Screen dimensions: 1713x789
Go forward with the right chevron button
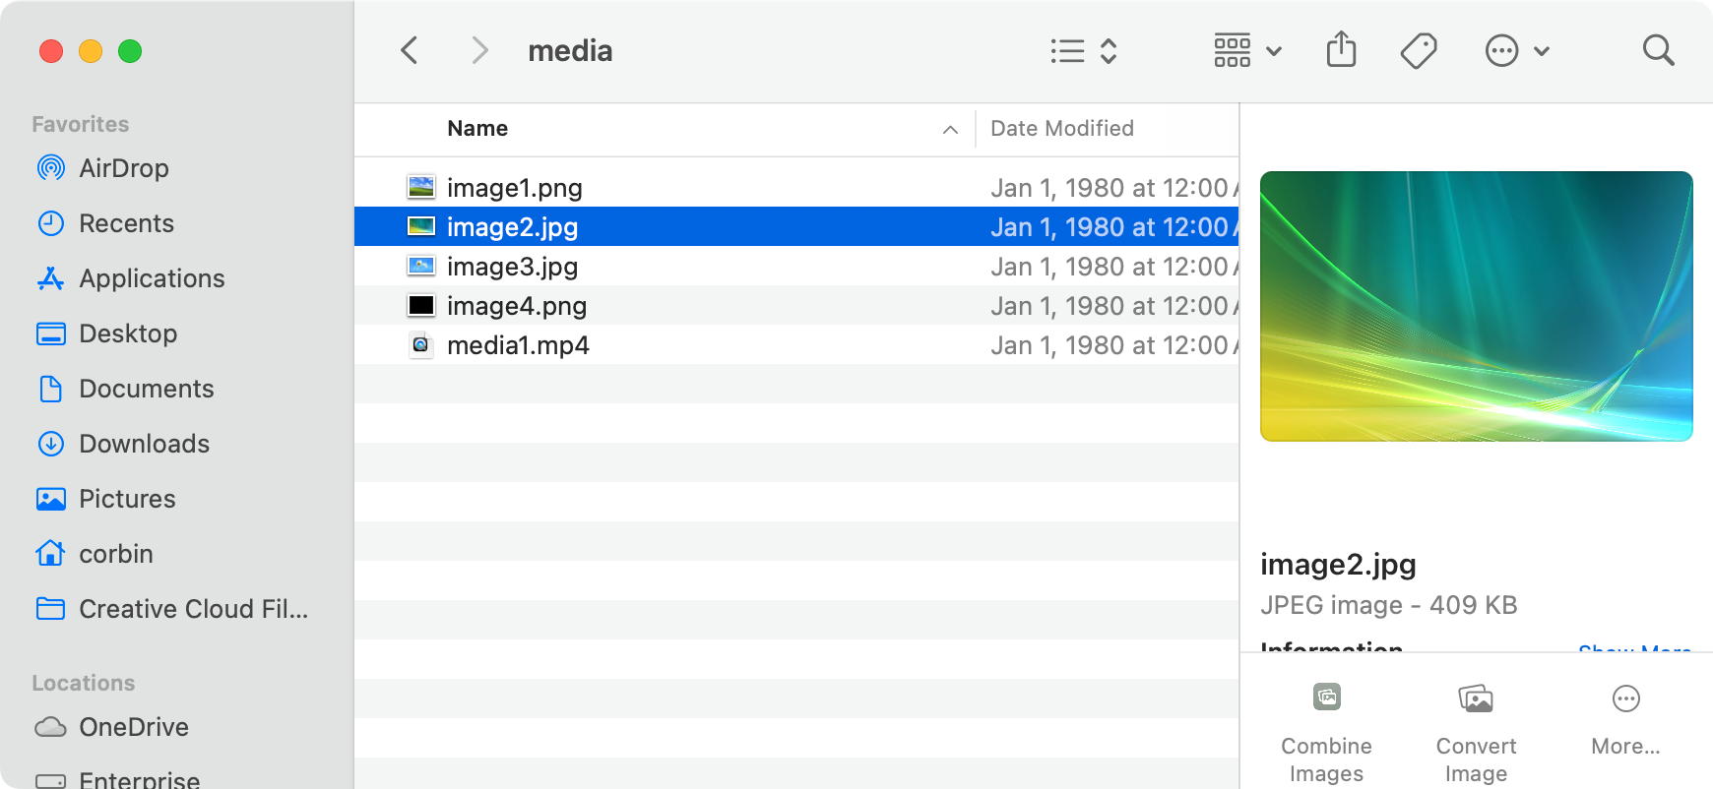pyautogui.click(x=479, y=50)
